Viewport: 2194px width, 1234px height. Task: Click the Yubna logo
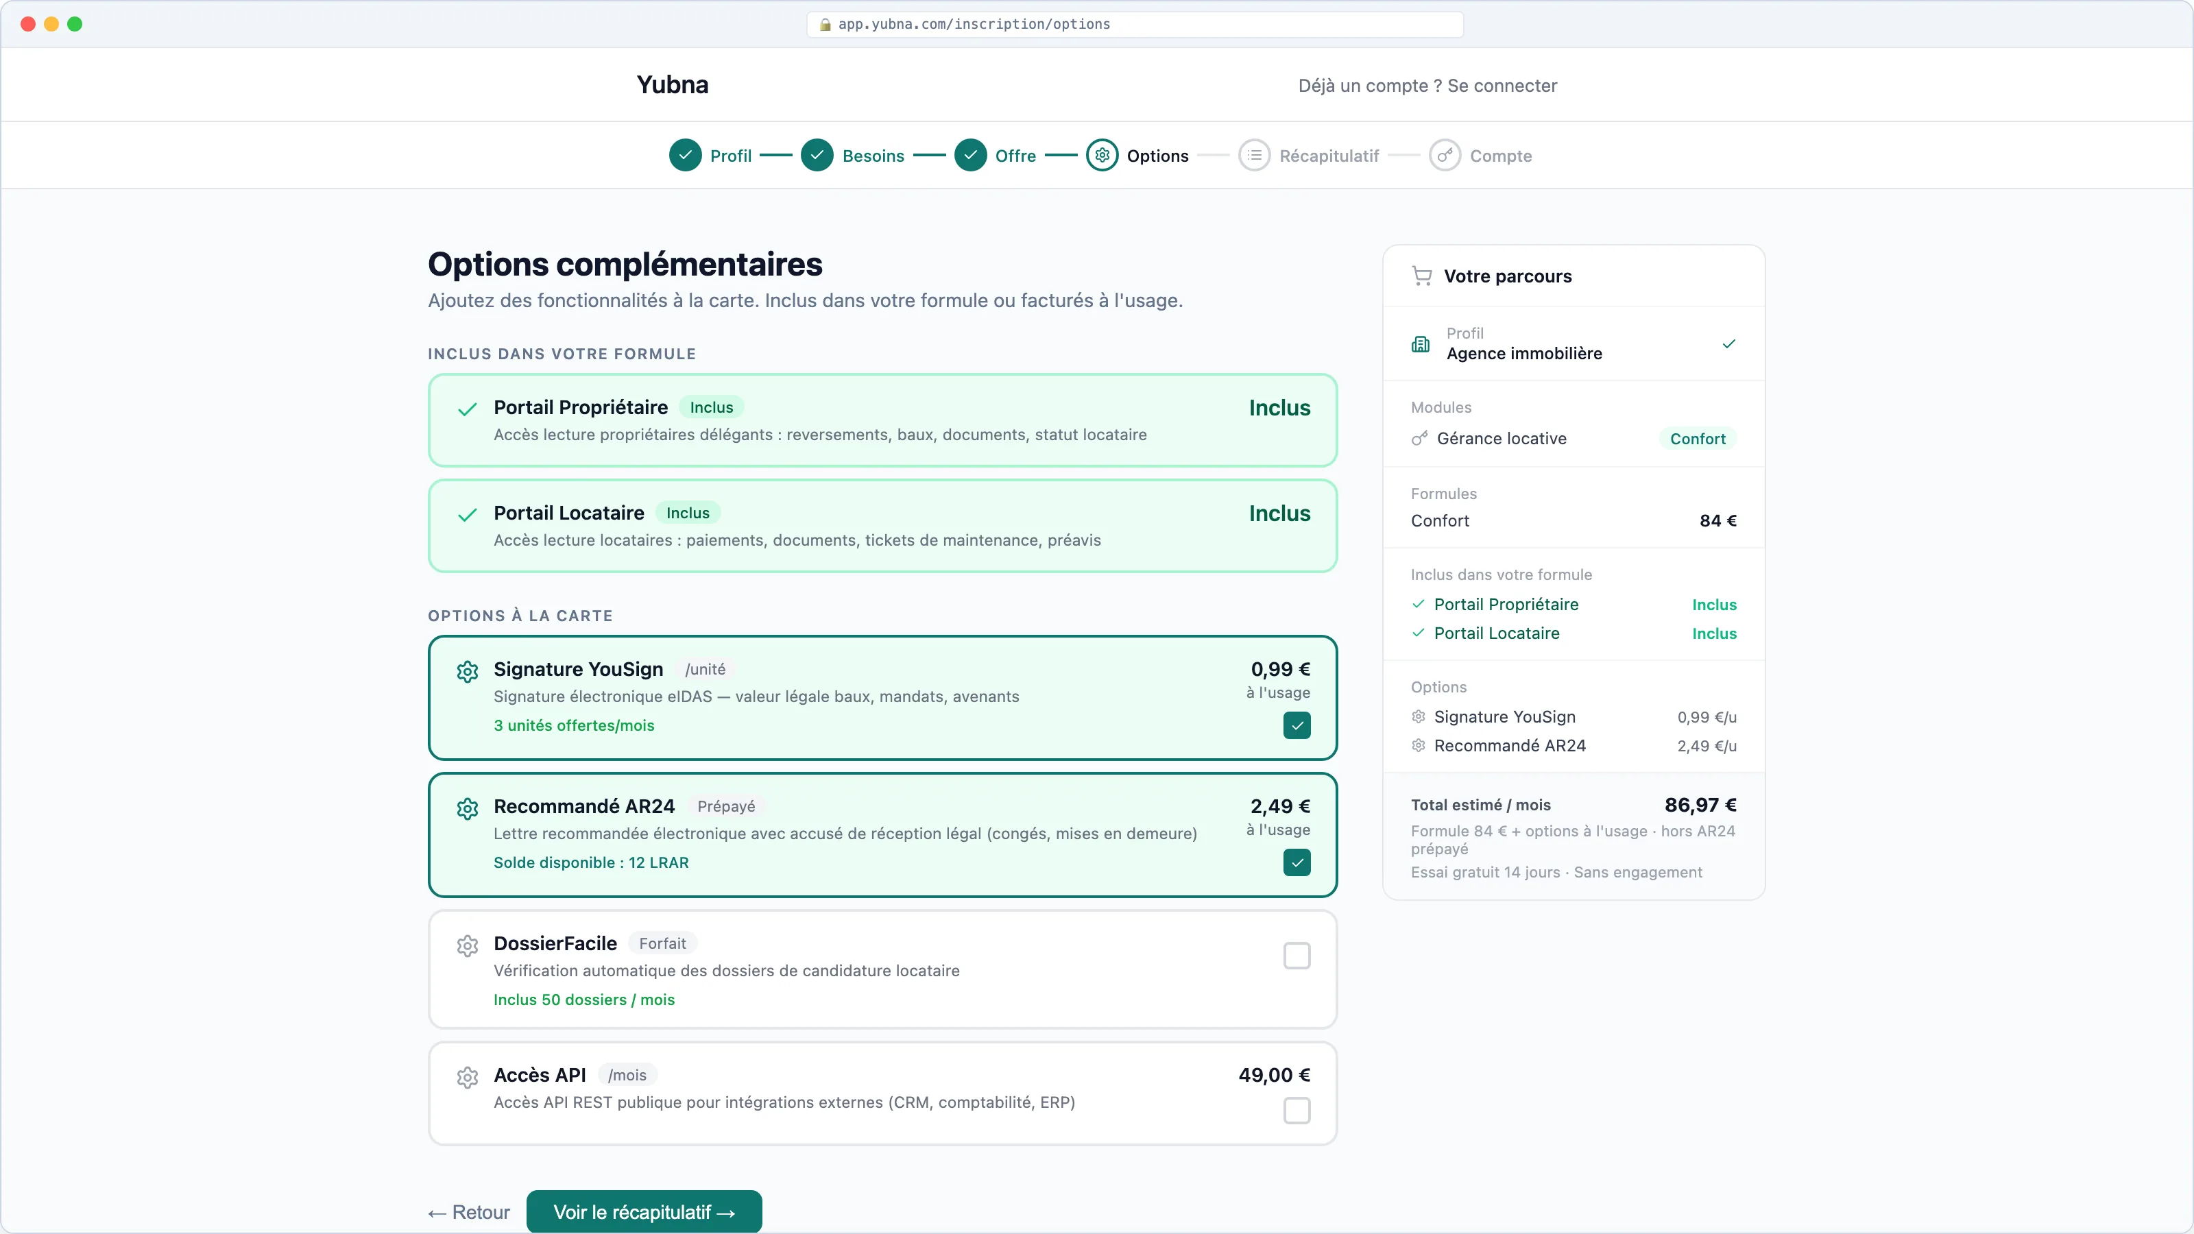point(672,84)
